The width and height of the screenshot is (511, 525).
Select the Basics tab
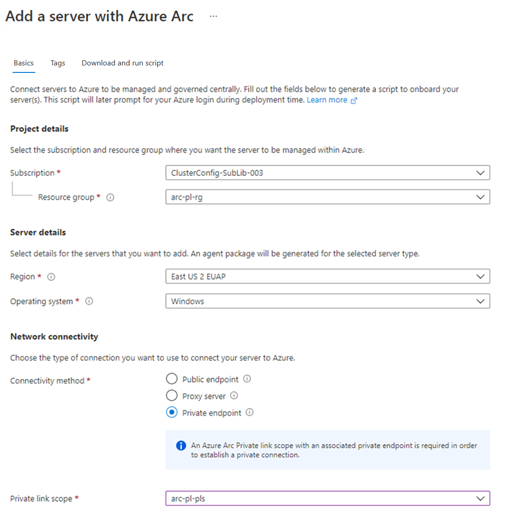tap(23, 63)
